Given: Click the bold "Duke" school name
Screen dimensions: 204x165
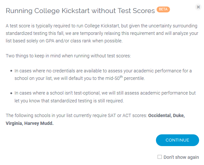Looking at the screenshot, I should click(179, 115).
